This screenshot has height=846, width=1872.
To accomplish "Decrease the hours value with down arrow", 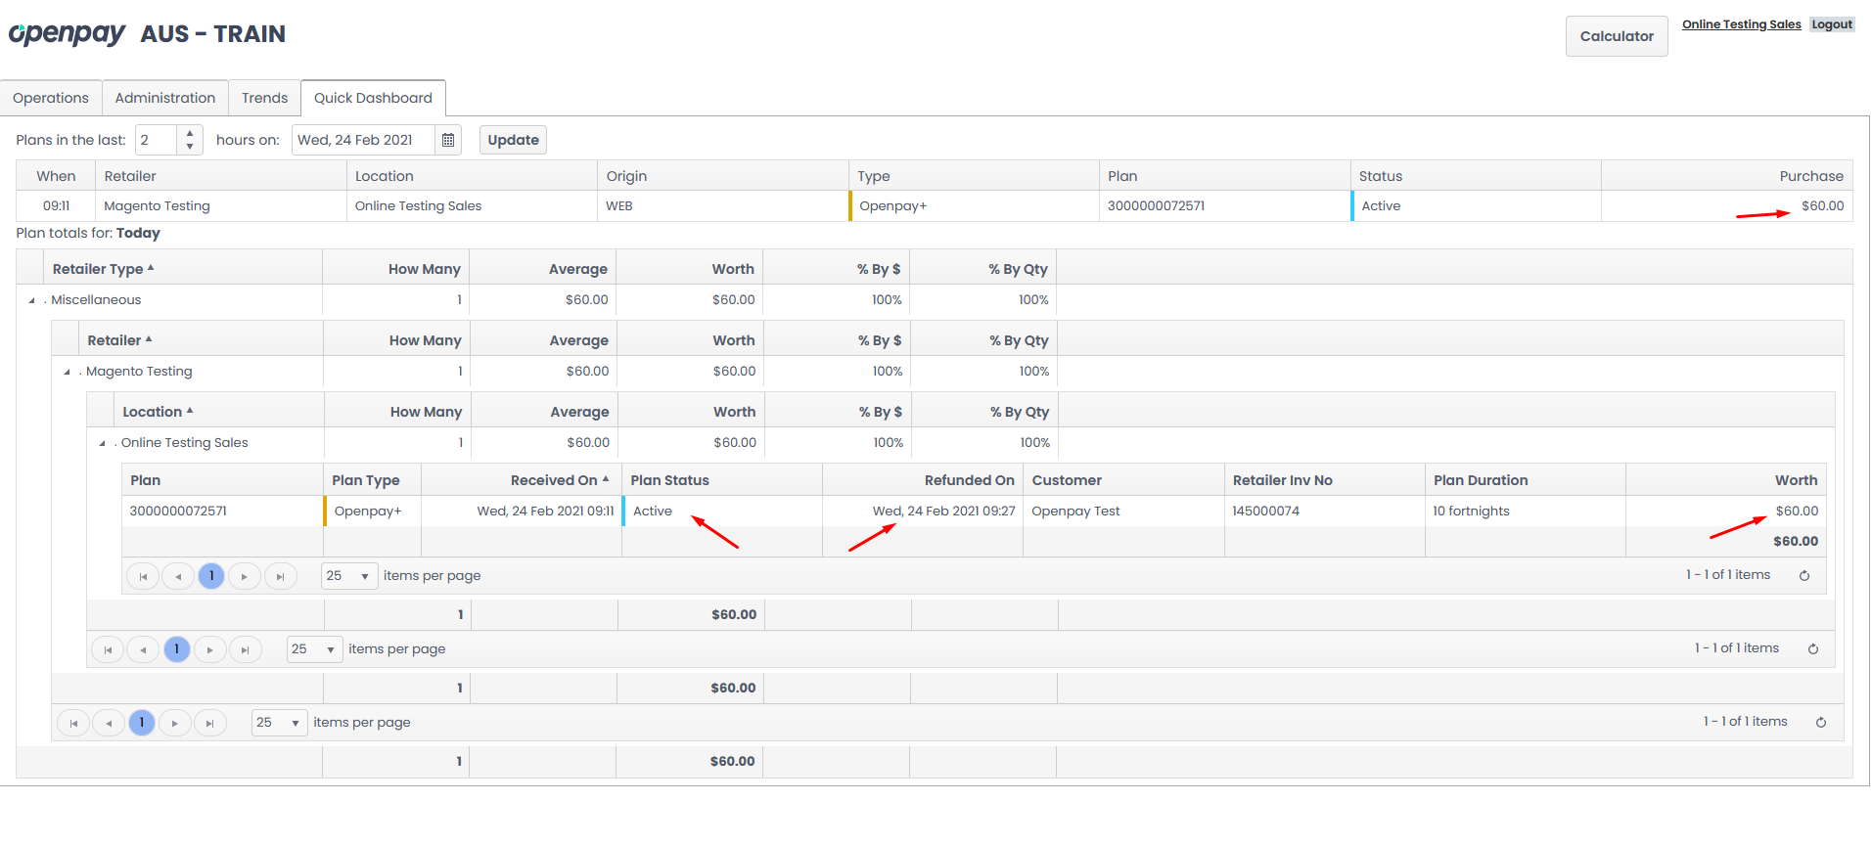I will pos(190,147).
